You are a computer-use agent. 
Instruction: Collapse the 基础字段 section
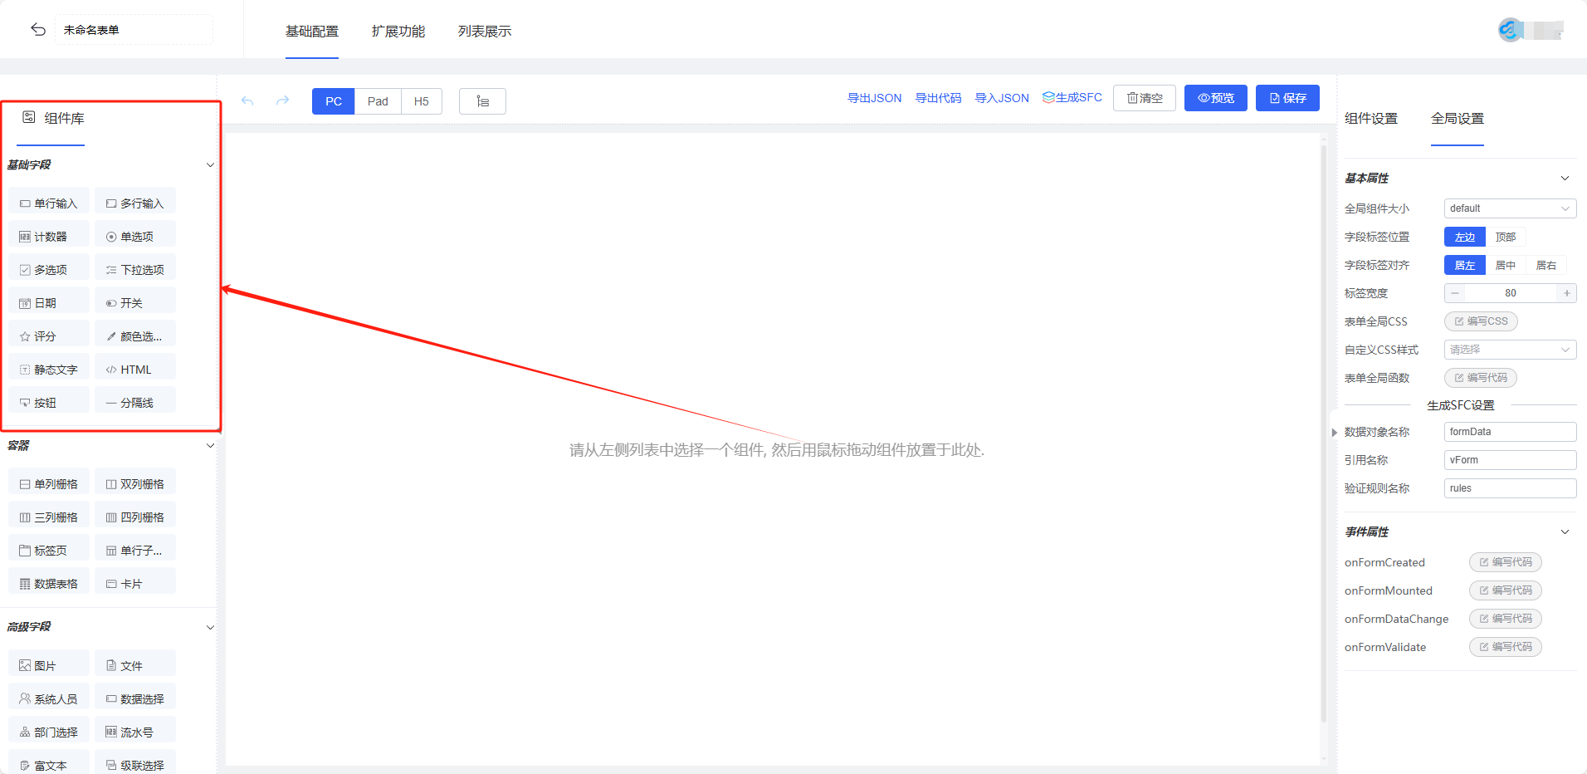pos(210,165)
